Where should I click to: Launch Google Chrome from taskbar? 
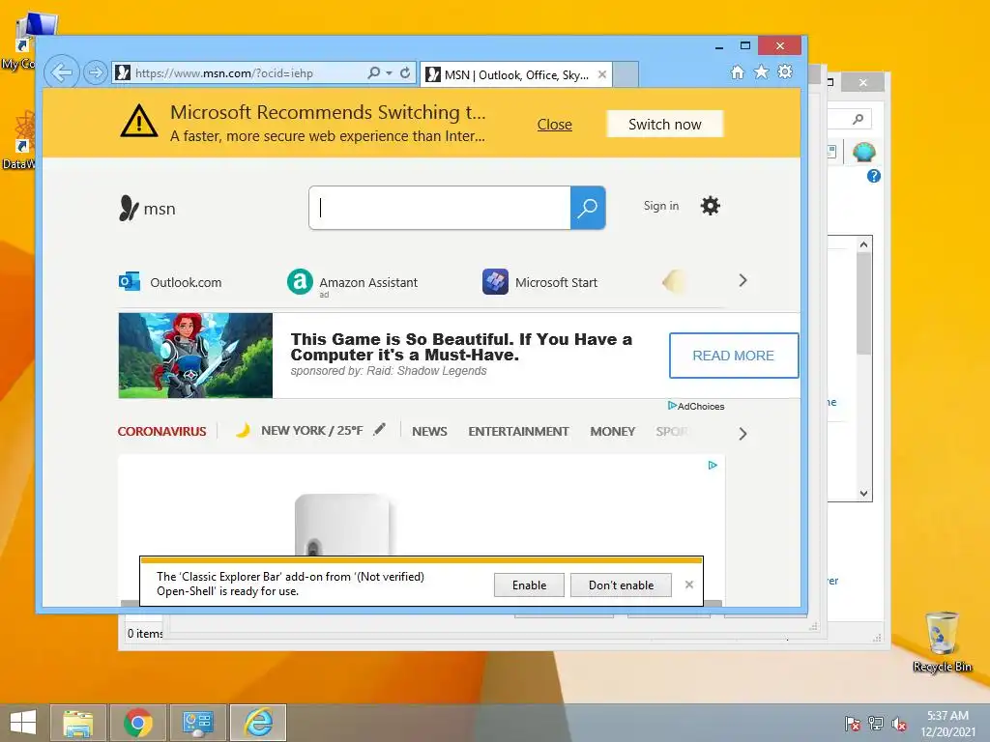[x=138, y=723]
